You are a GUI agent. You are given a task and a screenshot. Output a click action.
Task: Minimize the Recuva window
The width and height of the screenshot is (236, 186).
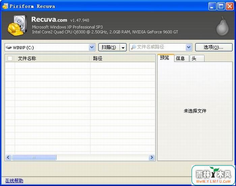[x=212, y=6]
